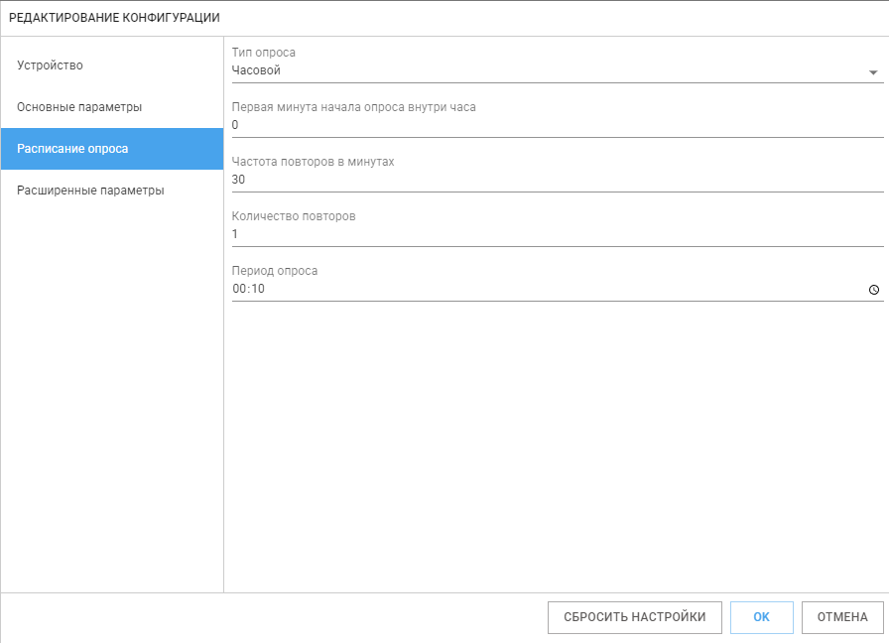Click the Отмена button

coord(842,617)
